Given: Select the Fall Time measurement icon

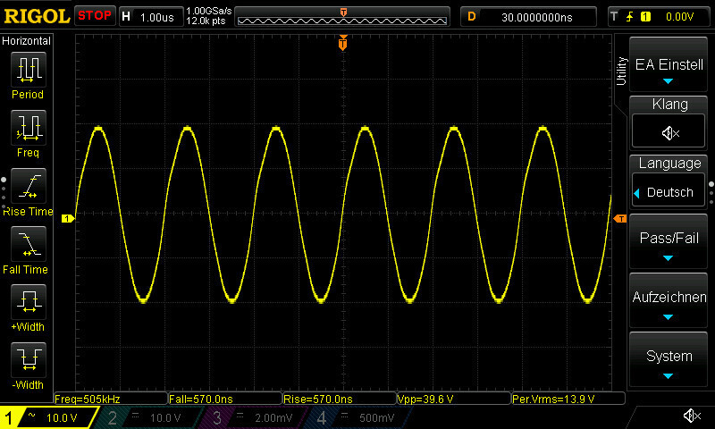Looking at the screenshot, I should pyautogui.click(x=29, y=244).
